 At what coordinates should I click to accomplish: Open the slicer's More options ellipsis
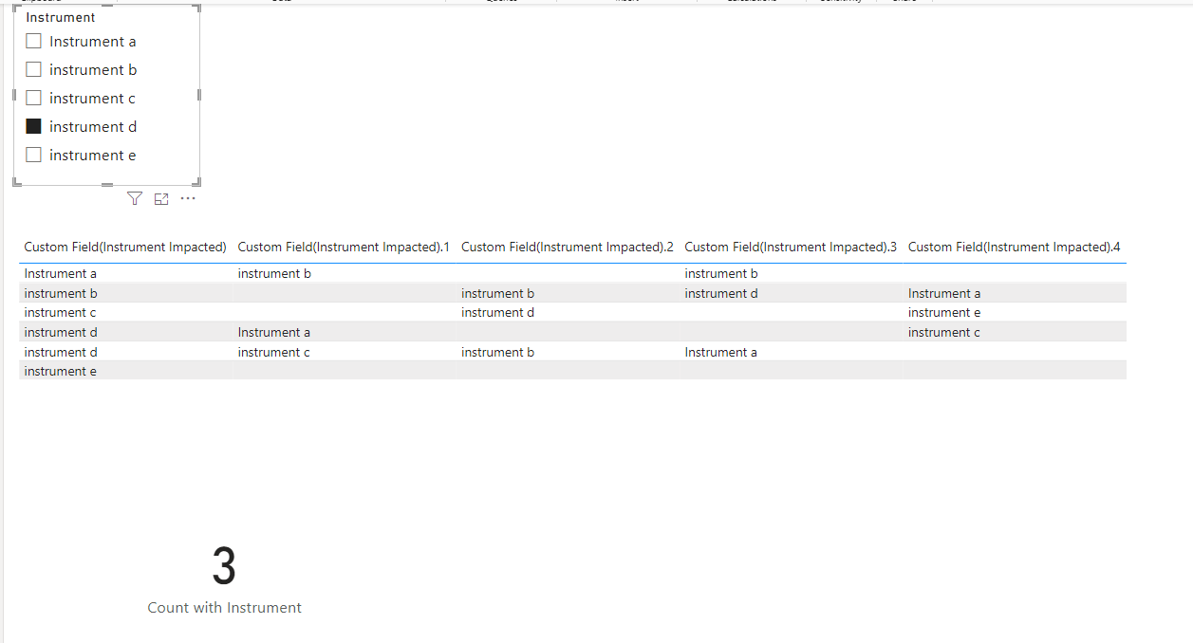(x=188, y=198)
